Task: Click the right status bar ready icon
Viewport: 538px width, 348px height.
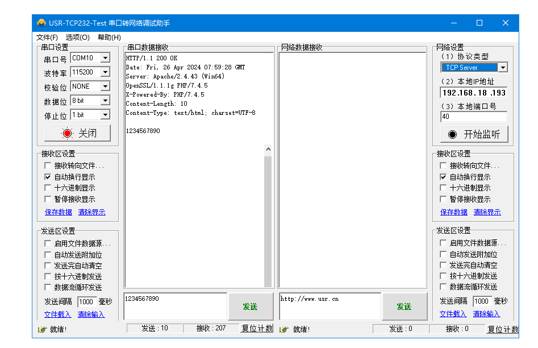Action: point(284,329)
